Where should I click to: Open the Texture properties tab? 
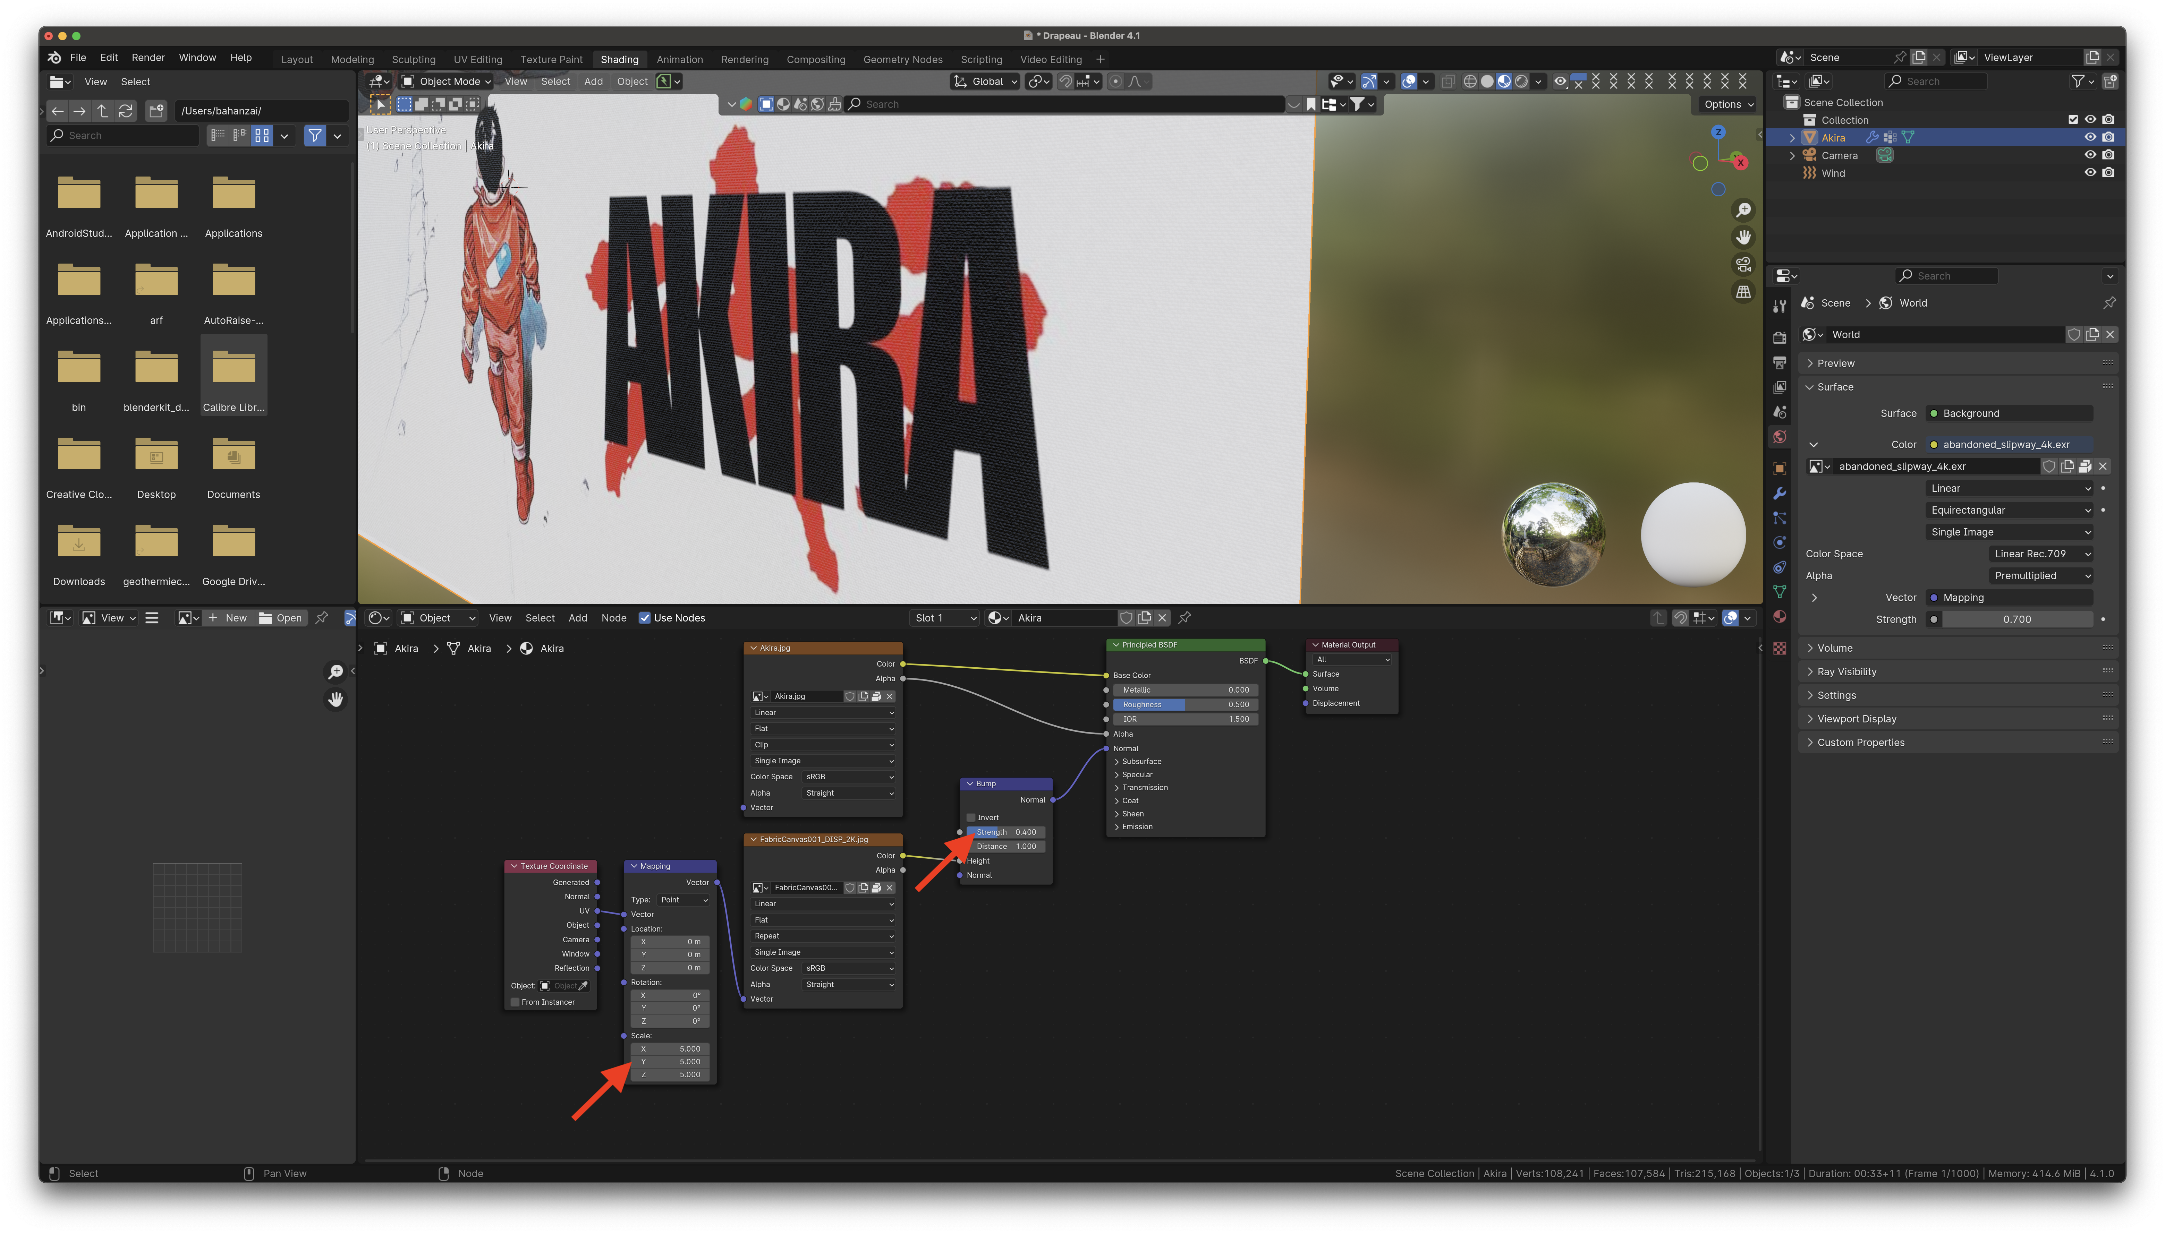pyautogui.click(x=1779, y=648)
